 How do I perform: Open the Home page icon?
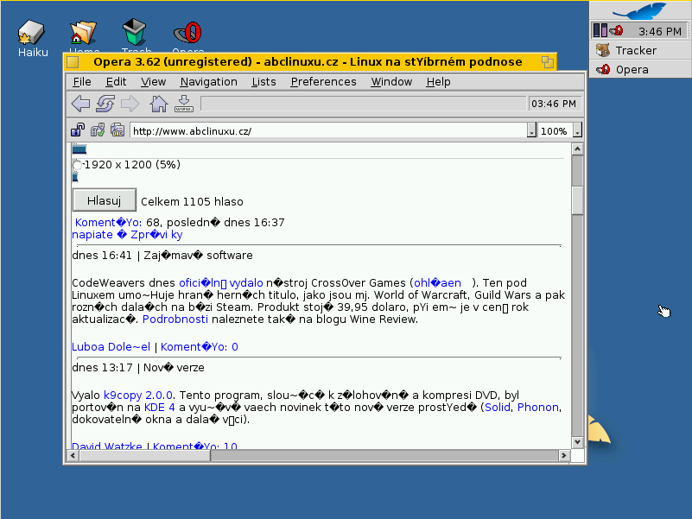[158, 104]
